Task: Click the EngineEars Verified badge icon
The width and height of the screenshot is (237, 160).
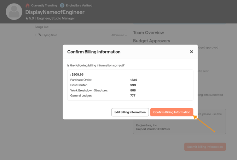Action: point(62,5)
